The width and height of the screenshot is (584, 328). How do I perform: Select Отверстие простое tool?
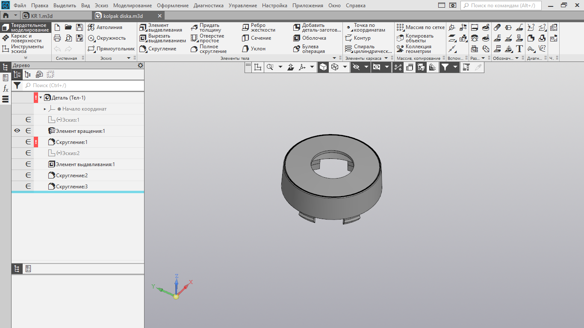[207, 38]
